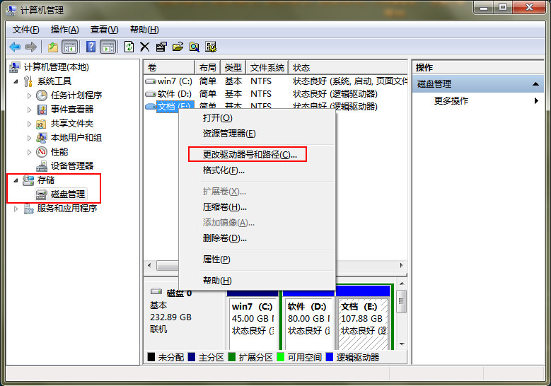Collapse the 存储 tree node
Image resolution: width=551 pixels, height=386 pixels.
[16, 180]
